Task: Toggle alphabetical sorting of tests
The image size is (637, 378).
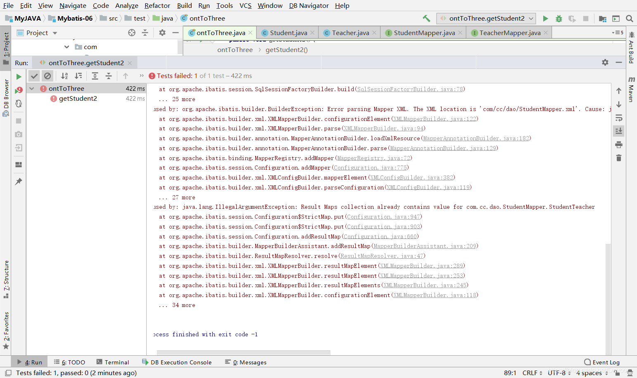Action: pyautogui.click(x=64, y=76)
